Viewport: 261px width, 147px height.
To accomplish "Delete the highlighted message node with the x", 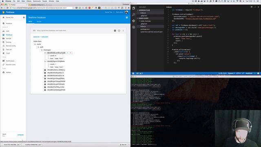I will point(71,53).
